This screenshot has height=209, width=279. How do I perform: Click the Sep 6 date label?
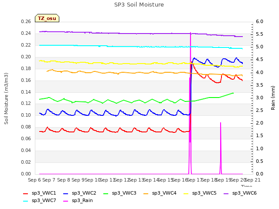[x=34, y=180]
